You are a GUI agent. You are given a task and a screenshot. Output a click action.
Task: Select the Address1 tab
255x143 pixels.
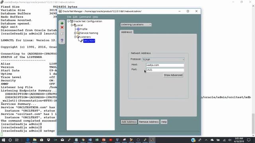tap(127, 32)
